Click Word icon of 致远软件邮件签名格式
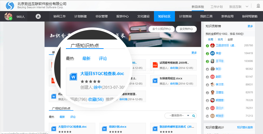263x134 pixels. point(155,129)
